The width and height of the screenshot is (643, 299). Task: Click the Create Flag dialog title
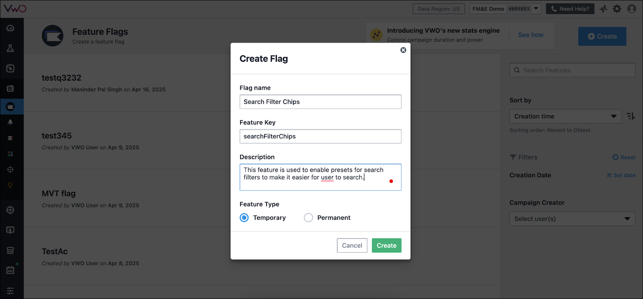pos(264,59)
